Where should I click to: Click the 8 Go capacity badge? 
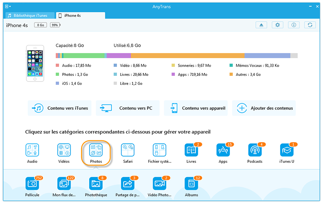[x=40, y=25]
